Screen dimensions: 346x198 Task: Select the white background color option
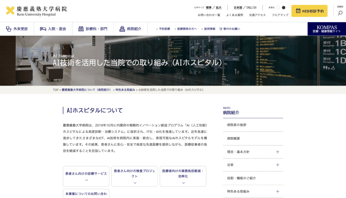click(278, 7)
